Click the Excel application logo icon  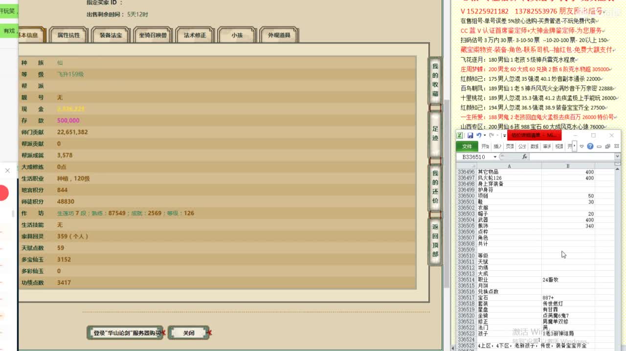(460, 135)
